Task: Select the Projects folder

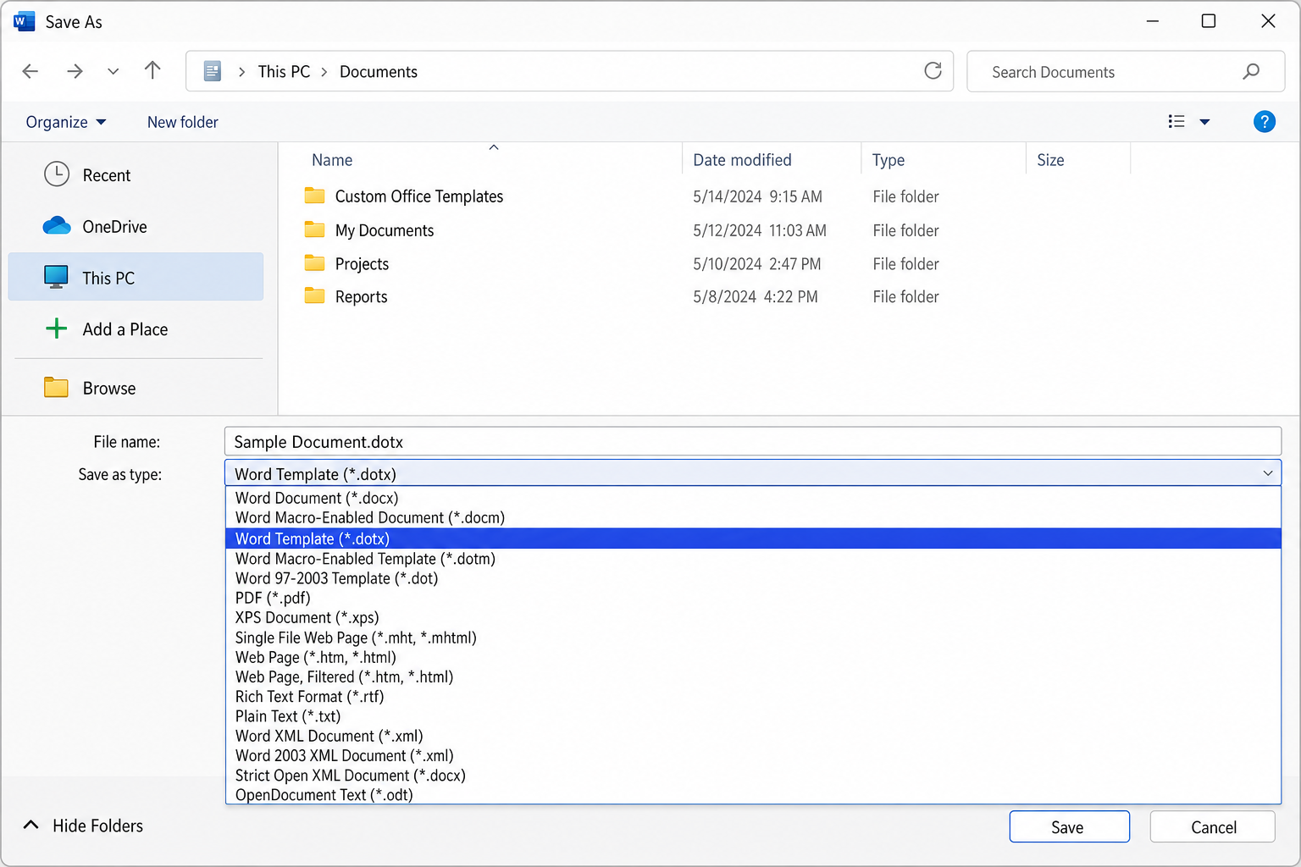Action: click(362, 264)
